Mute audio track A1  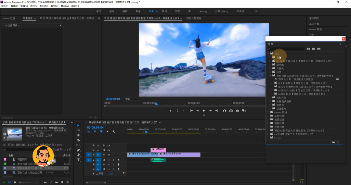click(109, 160)
